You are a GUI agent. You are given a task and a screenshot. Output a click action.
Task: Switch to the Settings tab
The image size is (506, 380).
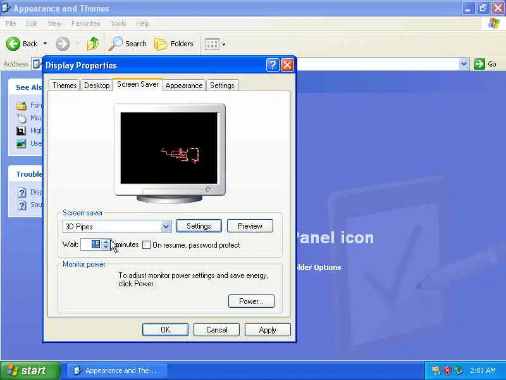[222, 85]
